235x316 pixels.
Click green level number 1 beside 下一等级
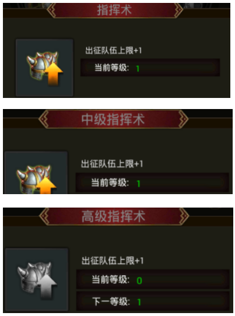[139, 302]
